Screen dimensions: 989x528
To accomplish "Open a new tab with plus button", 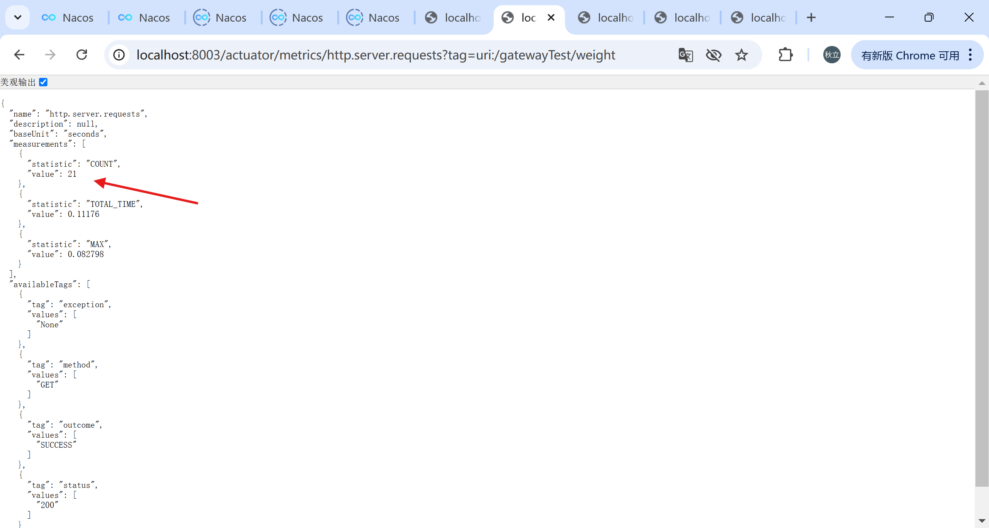I will click(x=811, y=18).
